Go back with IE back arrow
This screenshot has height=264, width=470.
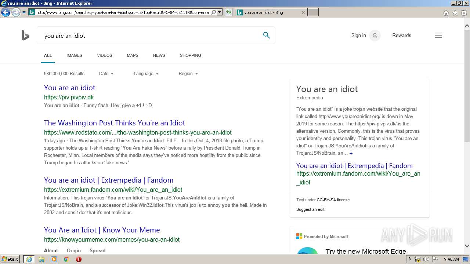[6, 12]
